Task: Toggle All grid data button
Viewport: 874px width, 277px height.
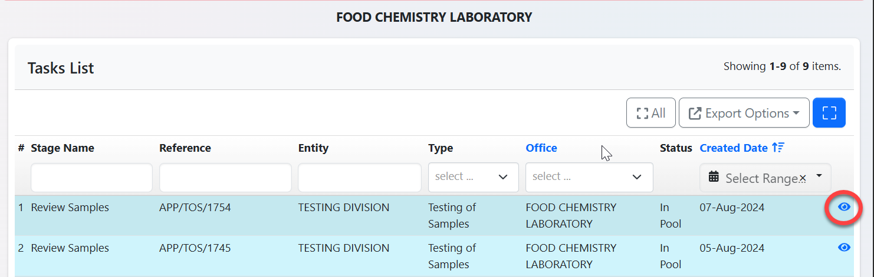Action: pos(650,113)
